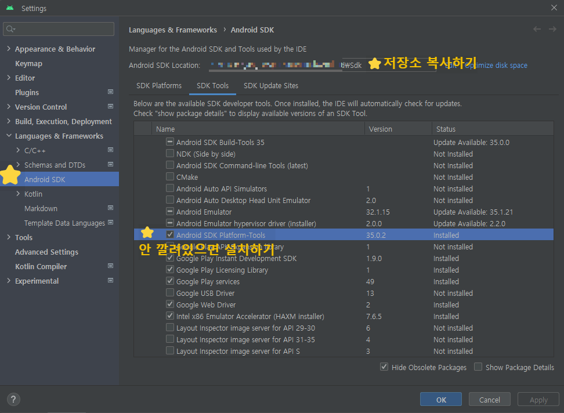Toggle Android SDK Build-Tools 35 checkbox
Viewport: 564px width, 413px height.
click(170, 142)
